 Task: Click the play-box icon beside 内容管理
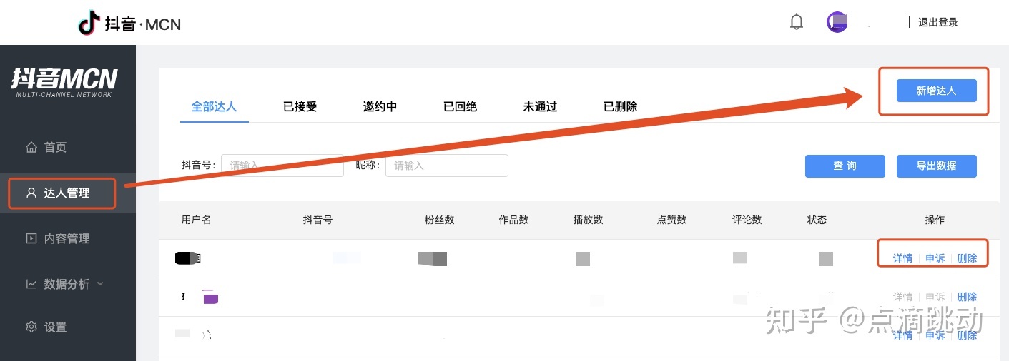click(x=31, y=238)
